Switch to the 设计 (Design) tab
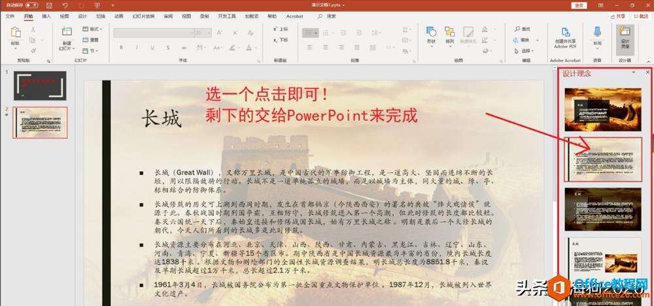 (x=82, y=16)
